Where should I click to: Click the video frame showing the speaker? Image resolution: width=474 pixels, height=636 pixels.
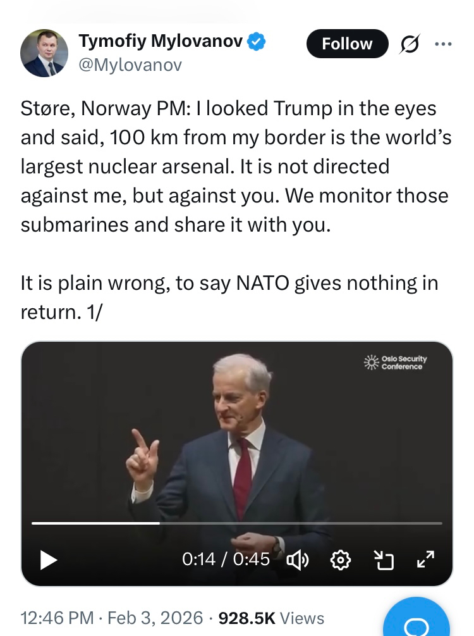(x=237, y=443)
